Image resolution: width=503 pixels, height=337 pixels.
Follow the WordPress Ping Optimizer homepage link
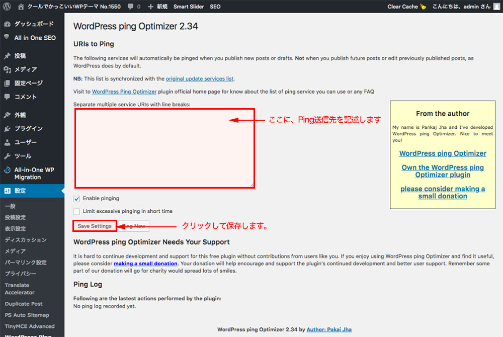click(x=124, y=92)
